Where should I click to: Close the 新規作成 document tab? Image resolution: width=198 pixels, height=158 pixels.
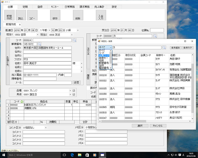click(20, 25)
